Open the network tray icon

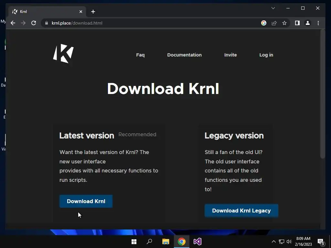tap(282, 242)
